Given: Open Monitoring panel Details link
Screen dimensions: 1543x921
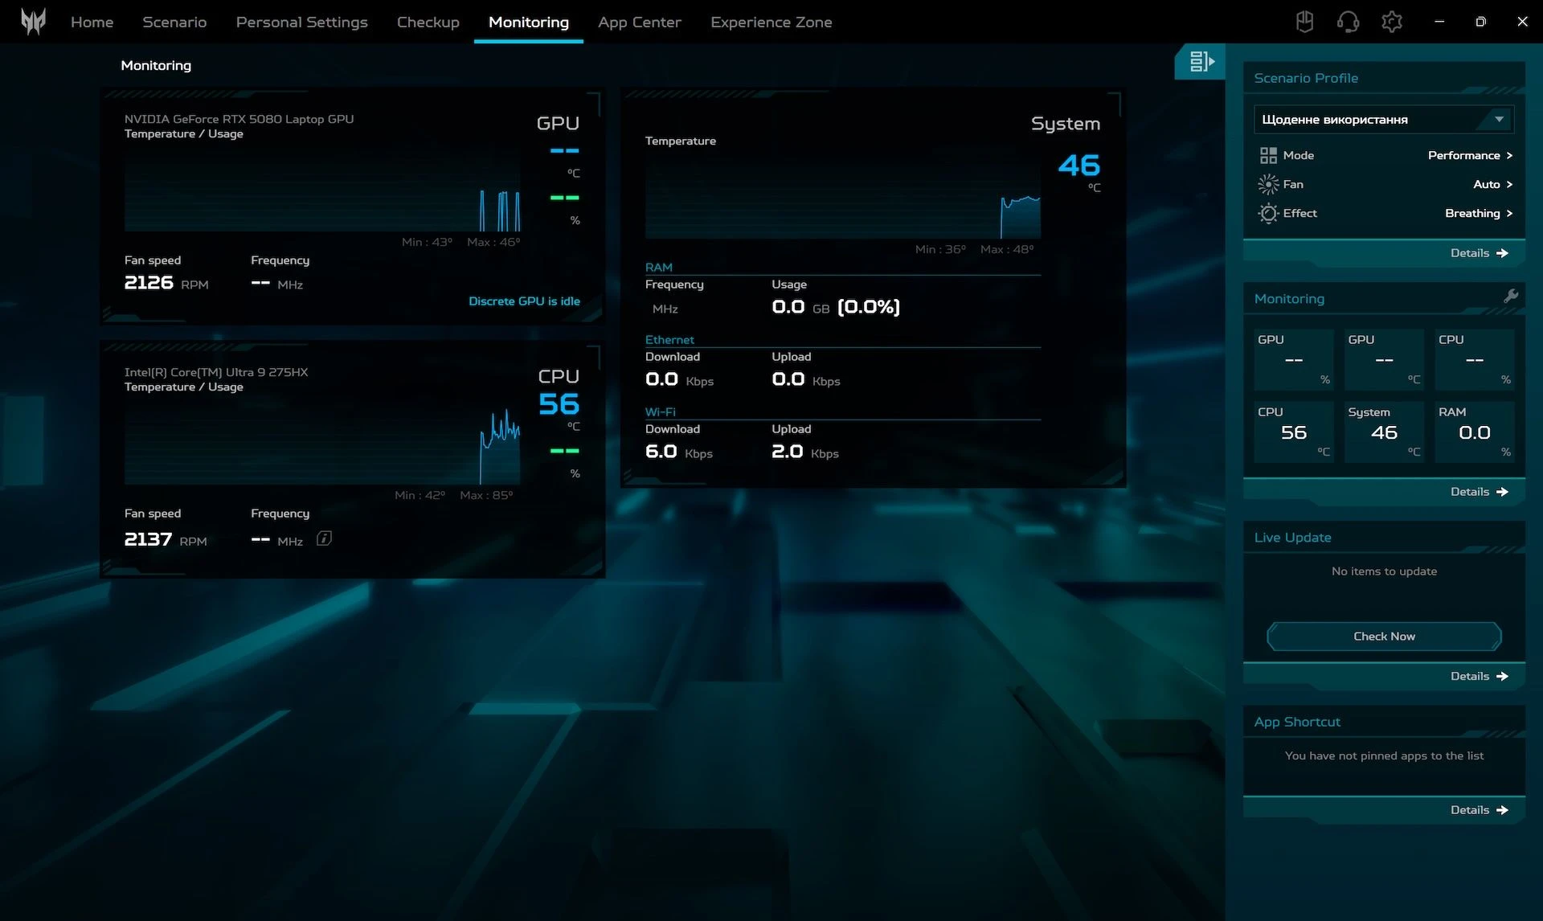Looking at the screenshot, I should click(1479, 491).
